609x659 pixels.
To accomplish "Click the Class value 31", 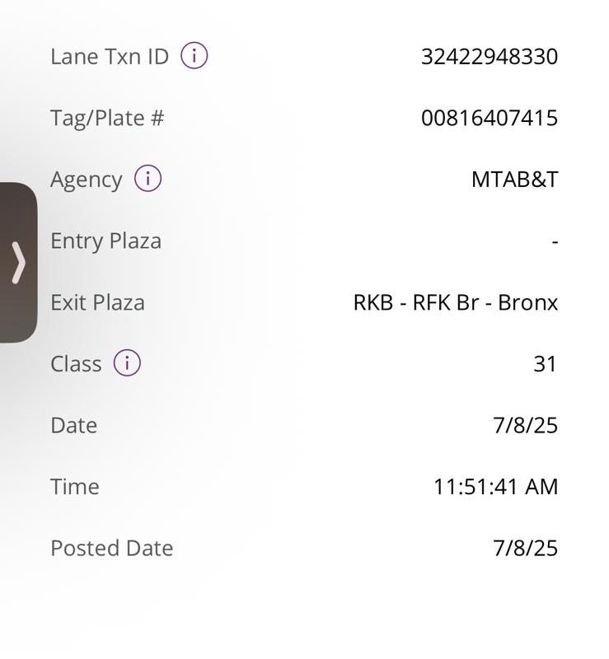I will [x=545, y=364].
